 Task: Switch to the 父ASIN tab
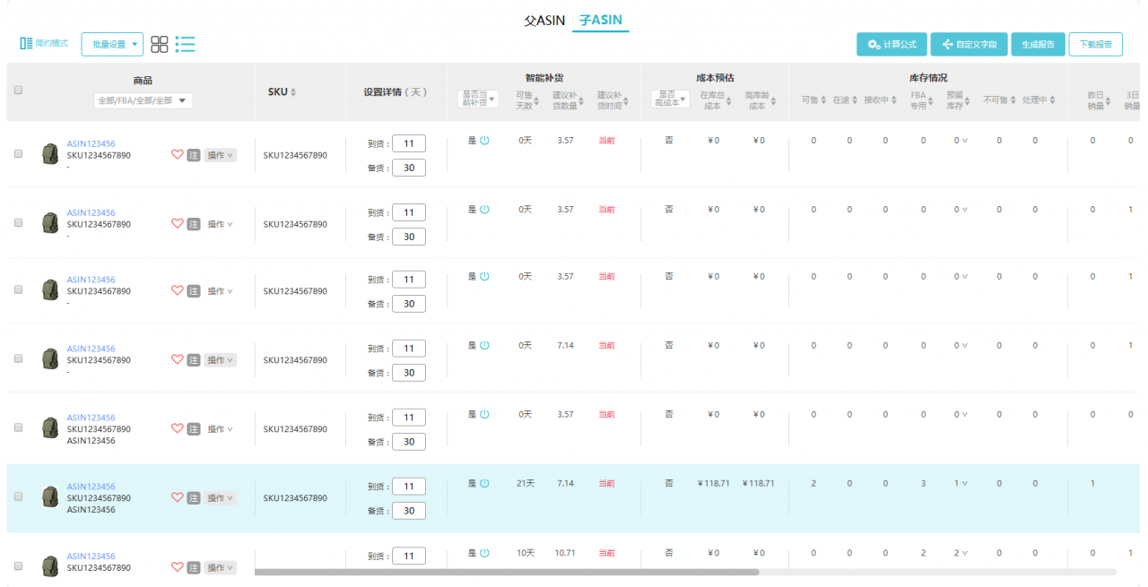click(544, 20)
